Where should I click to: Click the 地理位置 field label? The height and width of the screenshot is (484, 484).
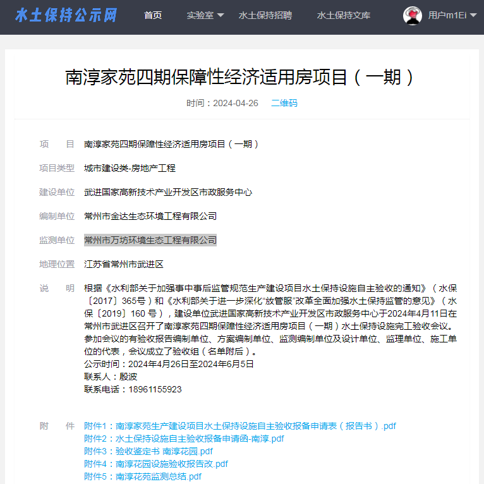click(x=57, y=264)
